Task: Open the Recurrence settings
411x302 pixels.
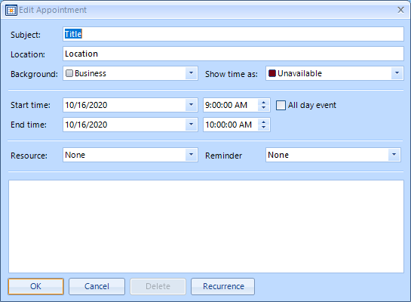Action: (222, 286)
